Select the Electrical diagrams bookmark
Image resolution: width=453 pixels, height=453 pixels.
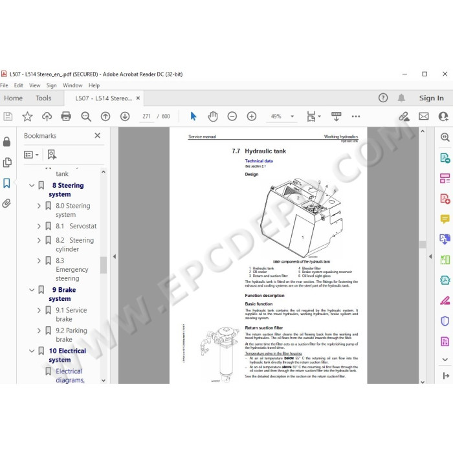pos(70,375)
